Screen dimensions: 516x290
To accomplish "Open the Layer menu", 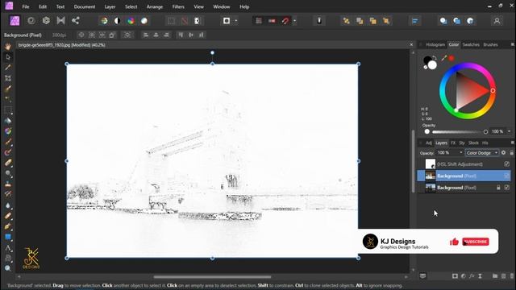I will [110, 6].
